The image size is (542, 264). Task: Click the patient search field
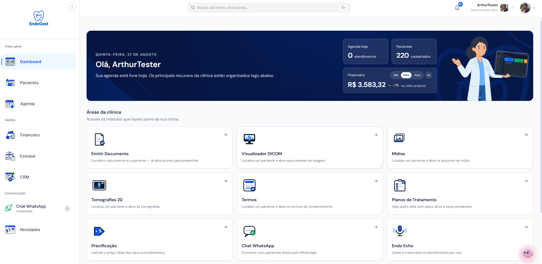[x=269, y=8]
